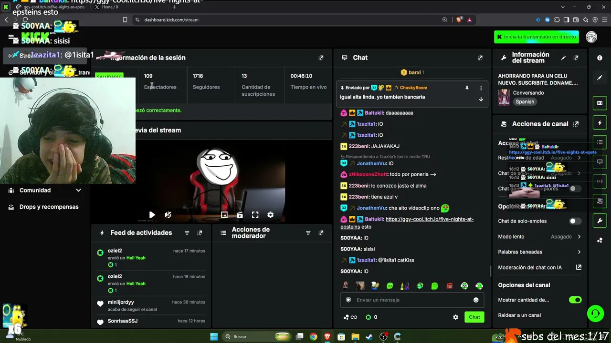This screenshot has width=611, height=343.
Task: Unpin the pinned chat message
Action: pyautogui.click(x=467, y=88)
